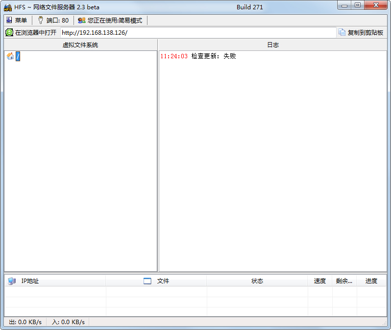
Task: Click Build 271 text in title bar
Action: tap(249, 7)
